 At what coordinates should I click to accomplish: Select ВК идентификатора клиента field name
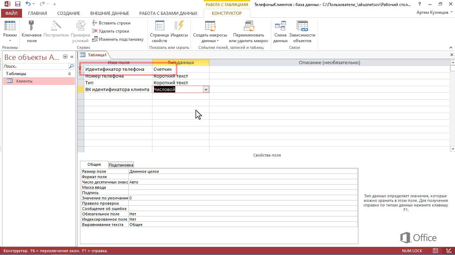point(118,89)
